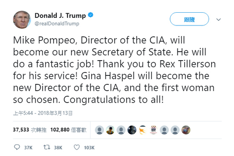Screen dimensions: 234x156
Task: Click the first gray default liker avatar
Action: (x=100, y=130)
